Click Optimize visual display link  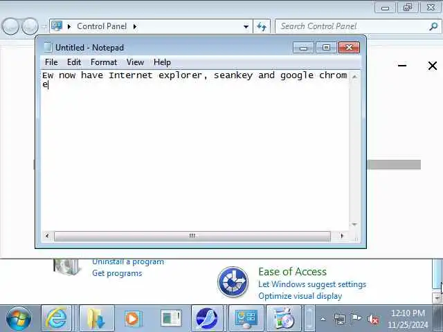coord(300,296)
